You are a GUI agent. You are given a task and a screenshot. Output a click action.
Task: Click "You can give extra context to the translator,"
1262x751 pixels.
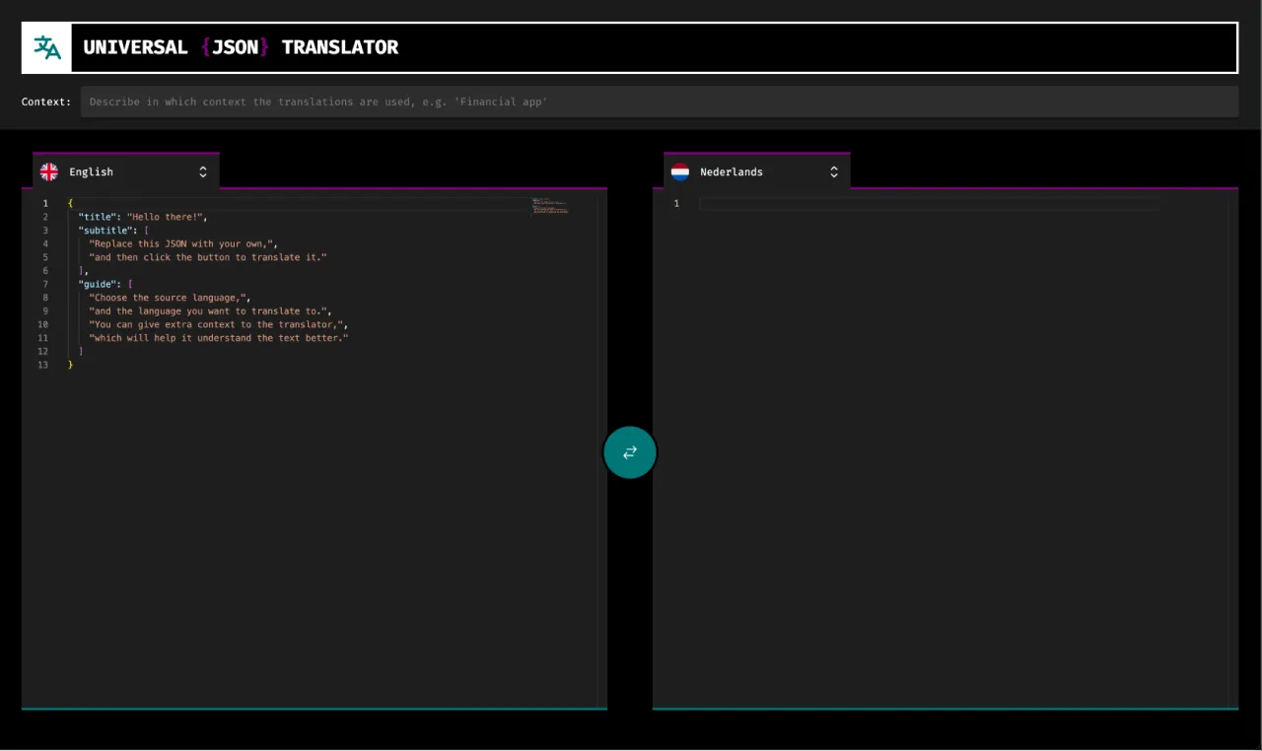click(x=216, y=324)
